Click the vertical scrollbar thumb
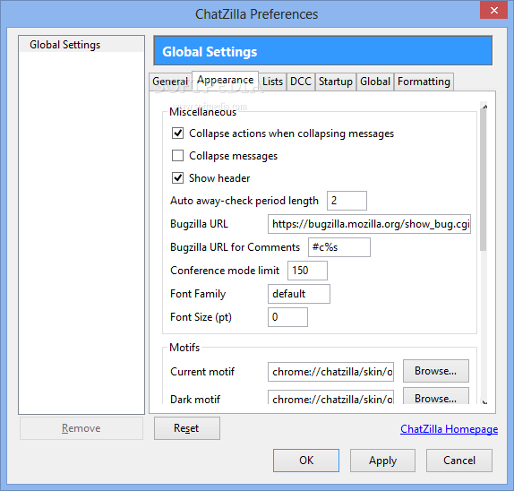The height and width of the screenshot is (491, 514). coord(484,179)
